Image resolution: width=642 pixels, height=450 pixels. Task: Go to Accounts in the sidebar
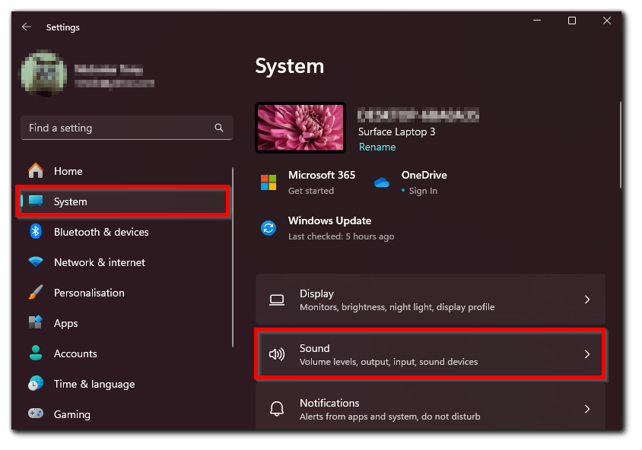75,353
